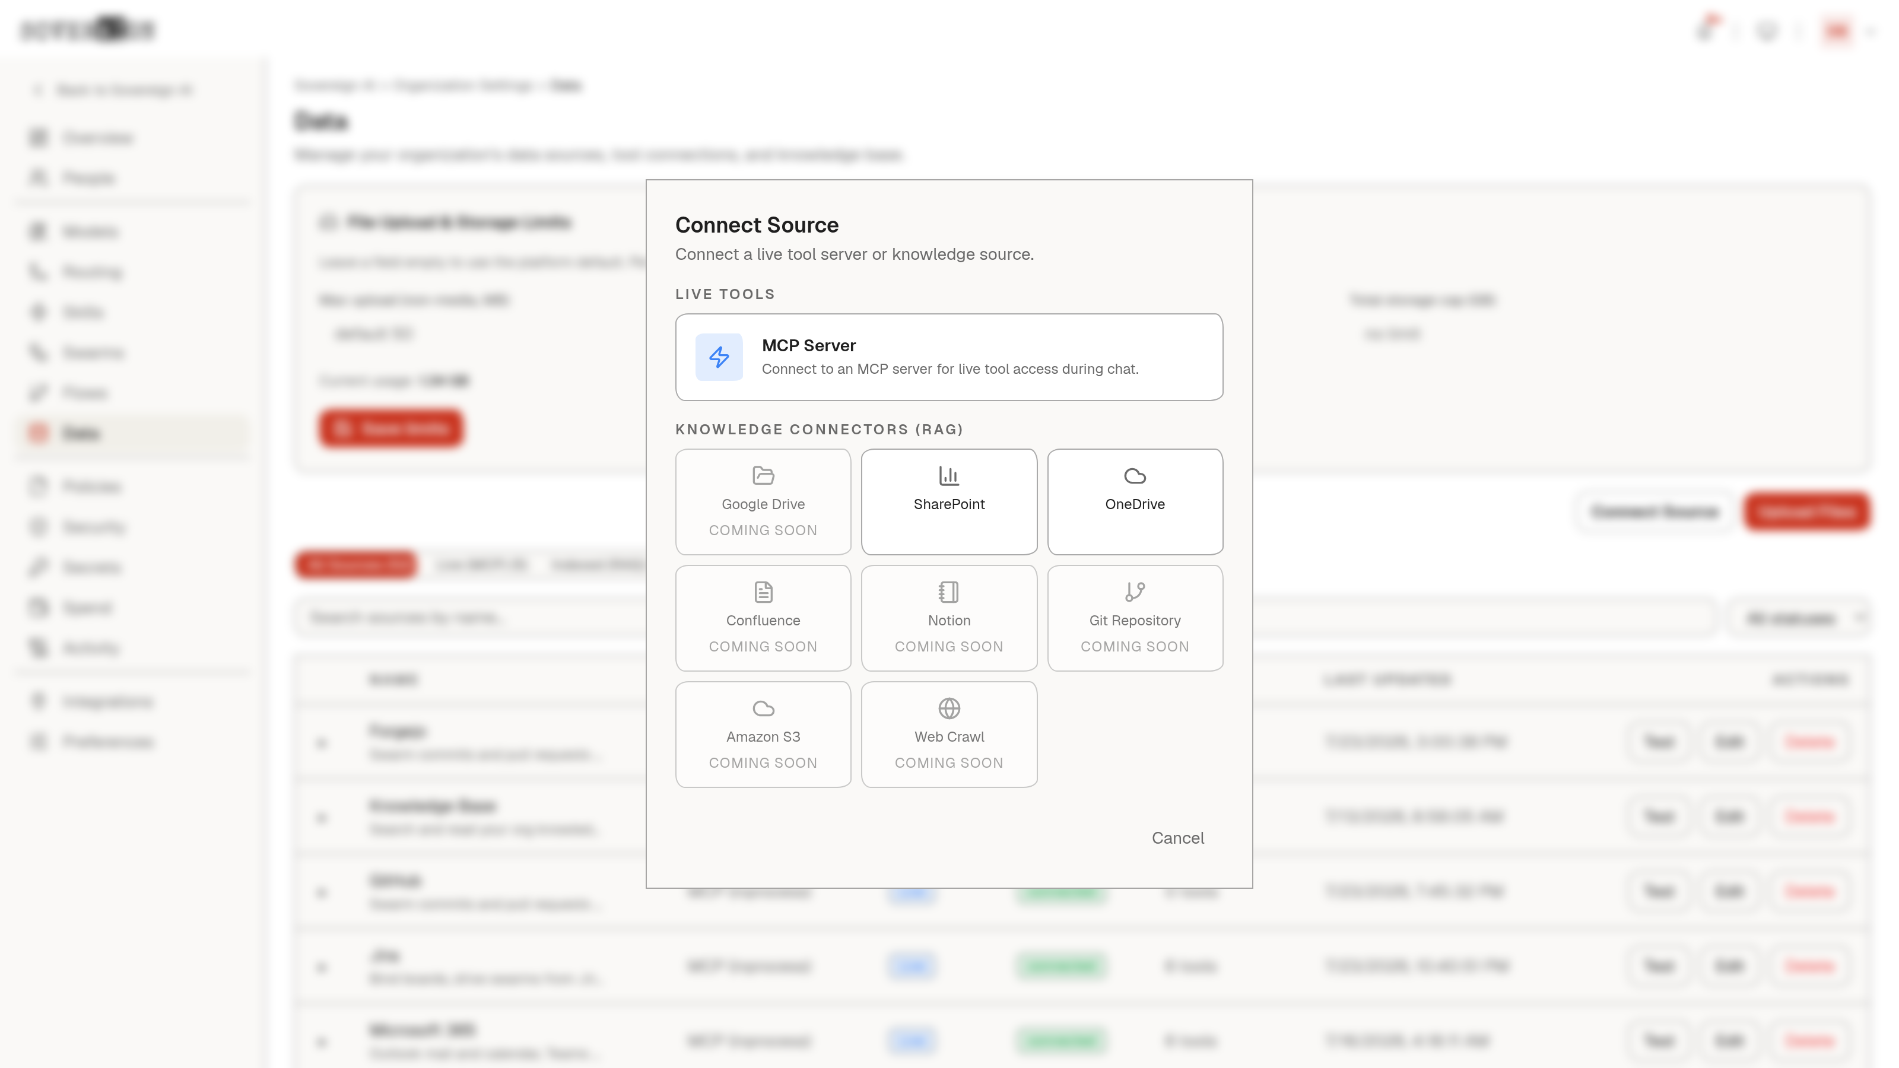Click the "KNOWLEDGE CONNECTORS (RAG)" section label
The height and width of the screenshot is (1068, 1899).
[x=819, y=430]
